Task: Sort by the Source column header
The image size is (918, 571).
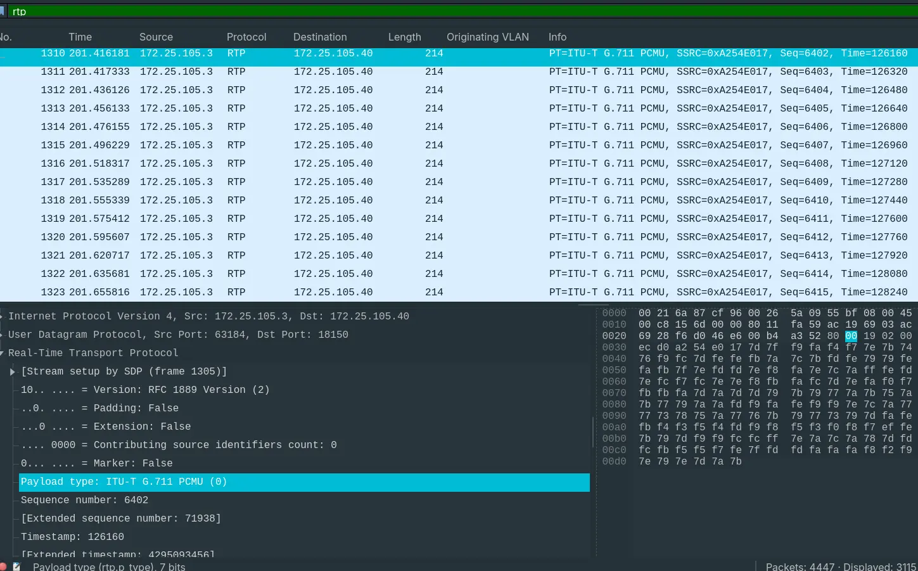Action: (x=156, y=37)
